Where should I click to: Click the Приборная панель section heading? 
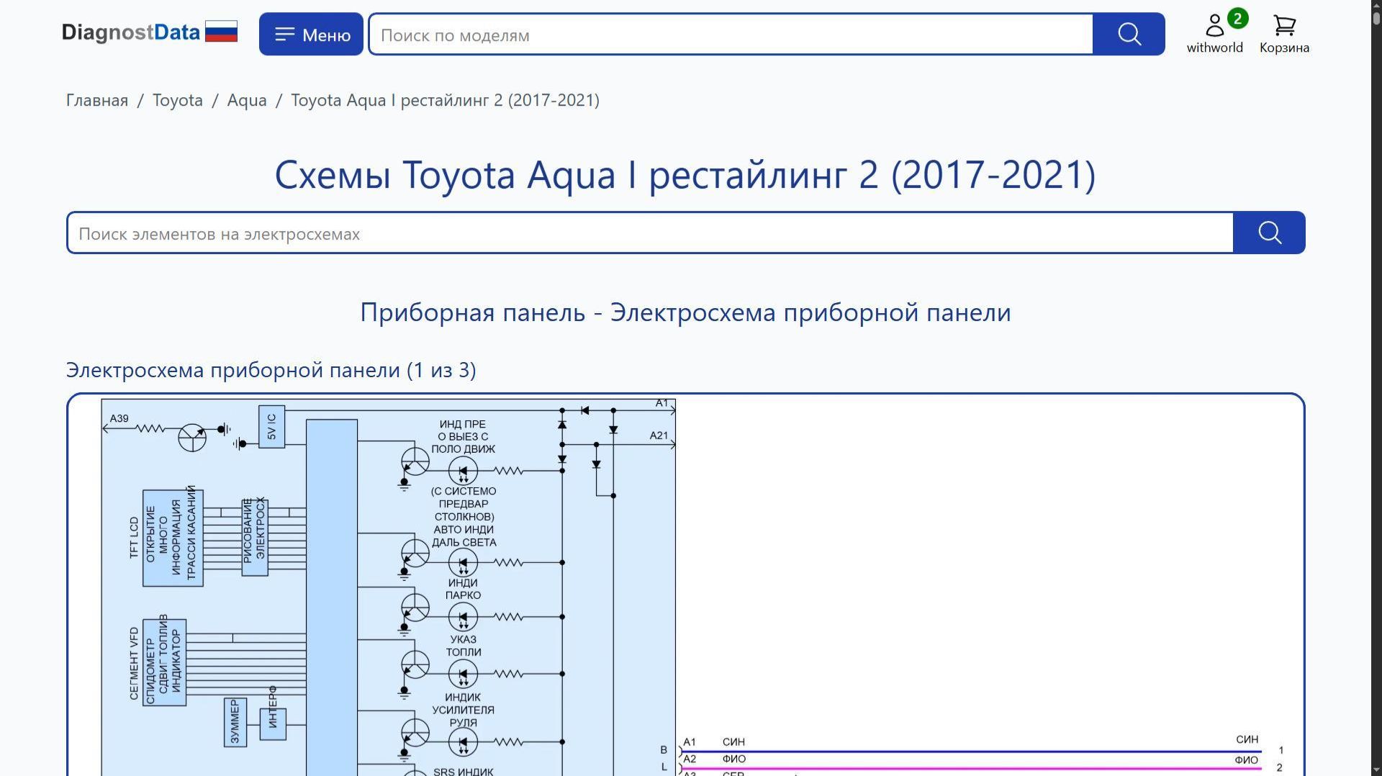click(x=685, y=312)
